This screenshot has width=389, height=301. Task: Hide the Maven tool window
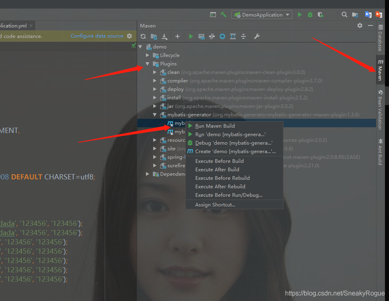point(370,25)
